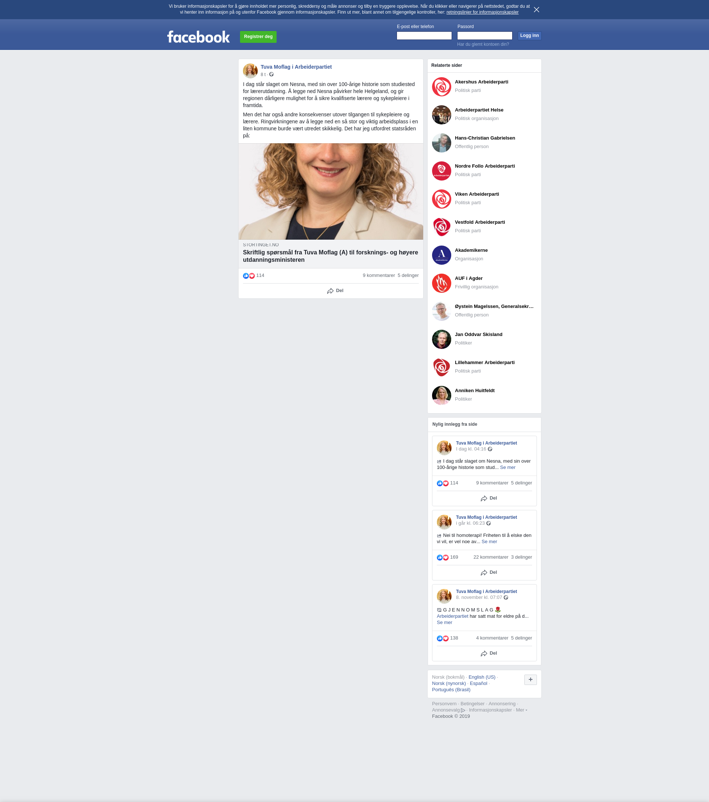Click the '4 kommentarer' link on GJENNOMSLAG post
The width and height of the screenshot is (709, 802).
(492, 638)
